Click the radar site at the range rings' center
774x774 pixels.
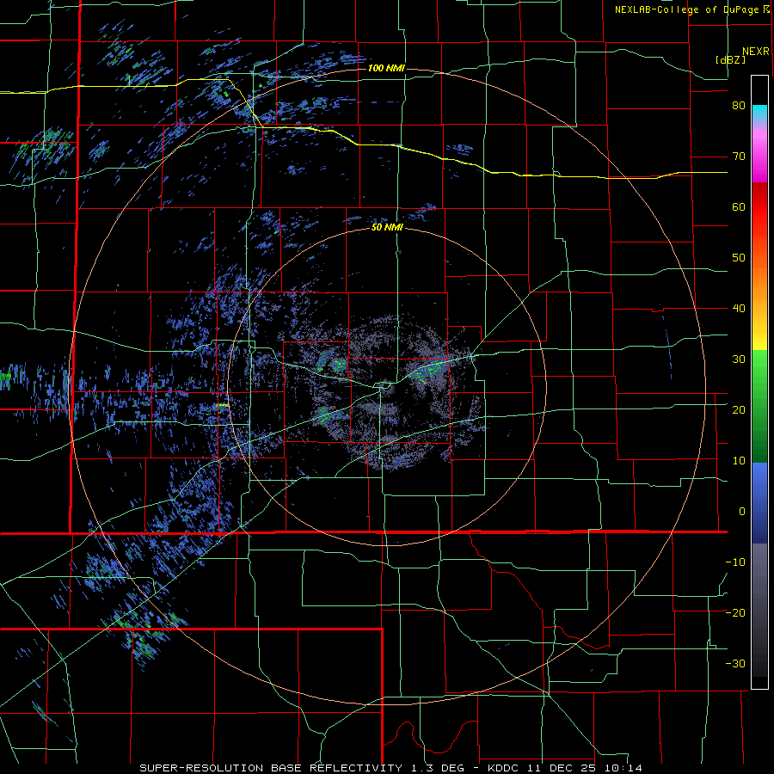386,386
